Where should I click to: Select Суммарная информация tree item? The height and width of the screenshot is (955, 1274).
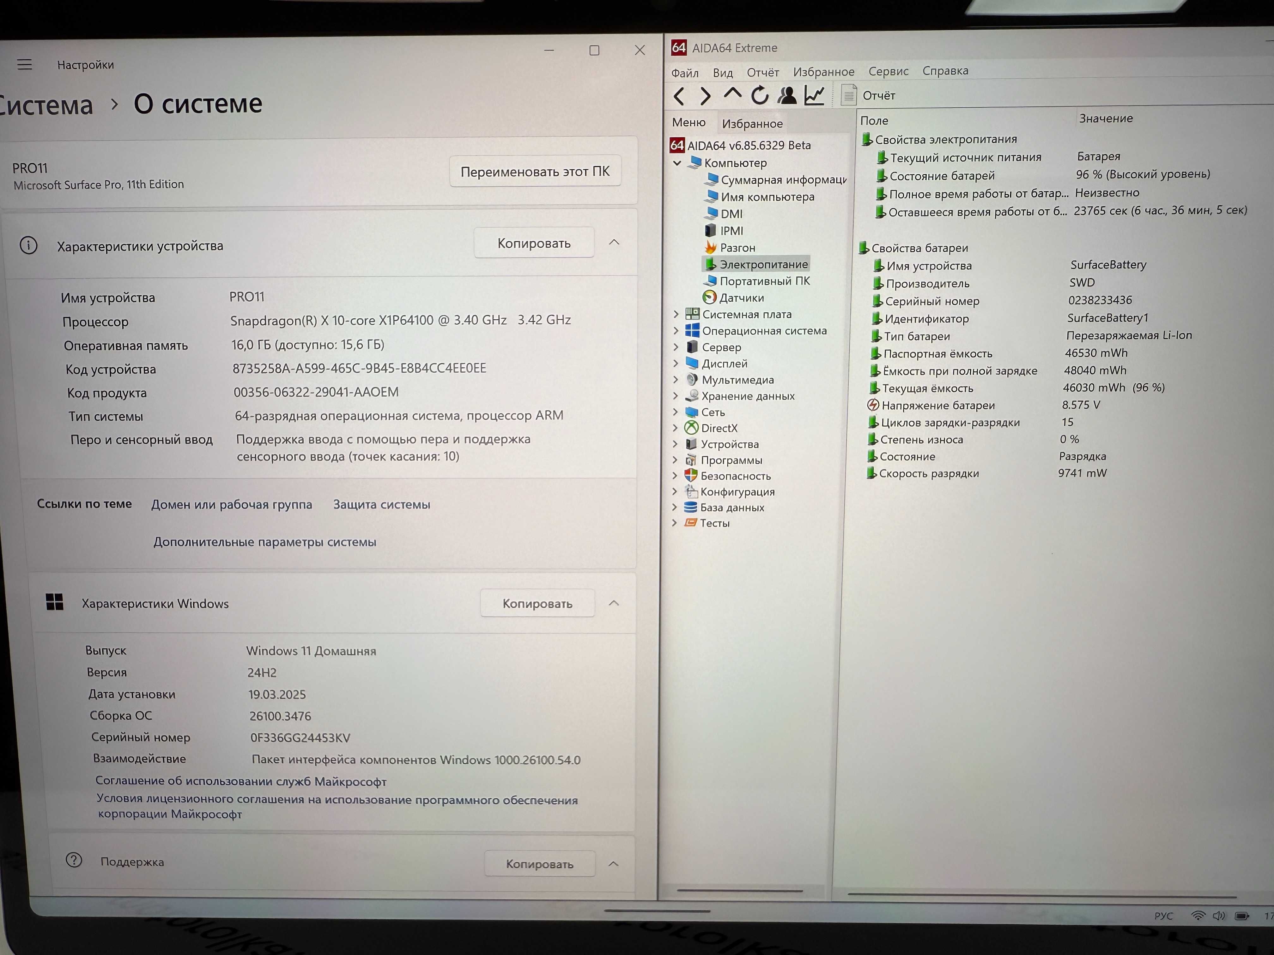[x=776, y=180]
